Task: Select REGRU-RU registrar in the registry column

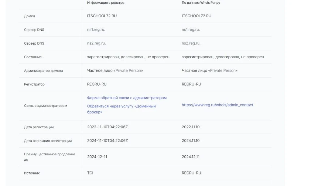Action: point(97,84)
